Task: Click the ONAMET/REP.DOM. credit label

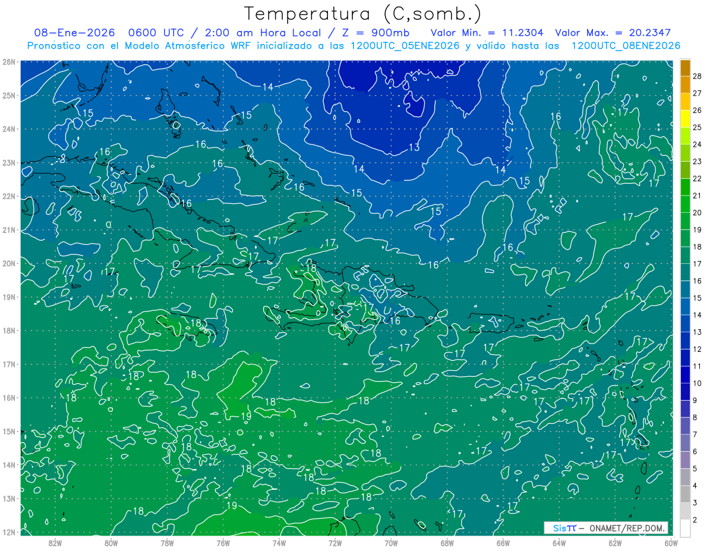Action: 627,528
